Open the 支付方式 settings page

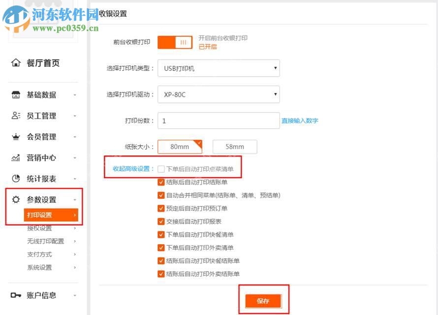[40, 254]
